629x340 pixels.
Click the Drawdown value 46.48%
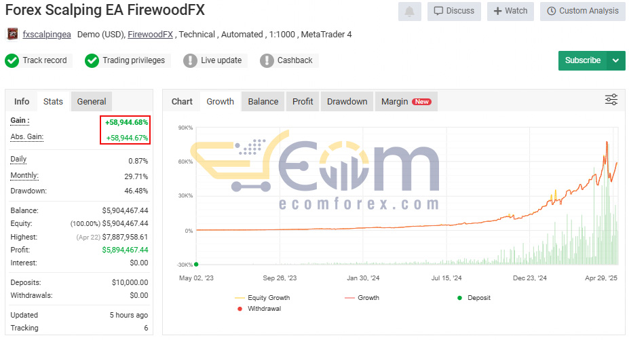pyautogui.click(x=136, y=191)
